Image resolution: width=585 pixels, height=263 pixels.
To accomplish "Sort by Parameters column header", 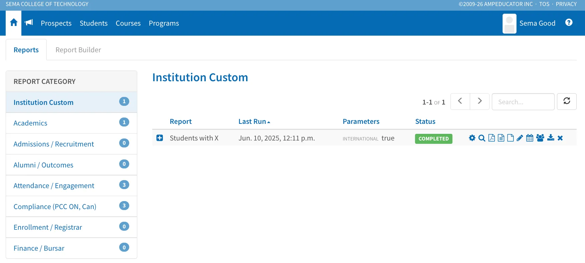I will [x=361, y=122].
